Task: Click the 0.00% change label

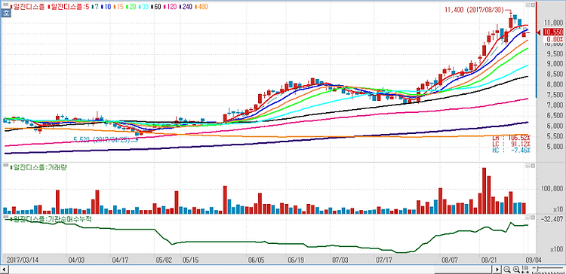Action: [555, 39]
